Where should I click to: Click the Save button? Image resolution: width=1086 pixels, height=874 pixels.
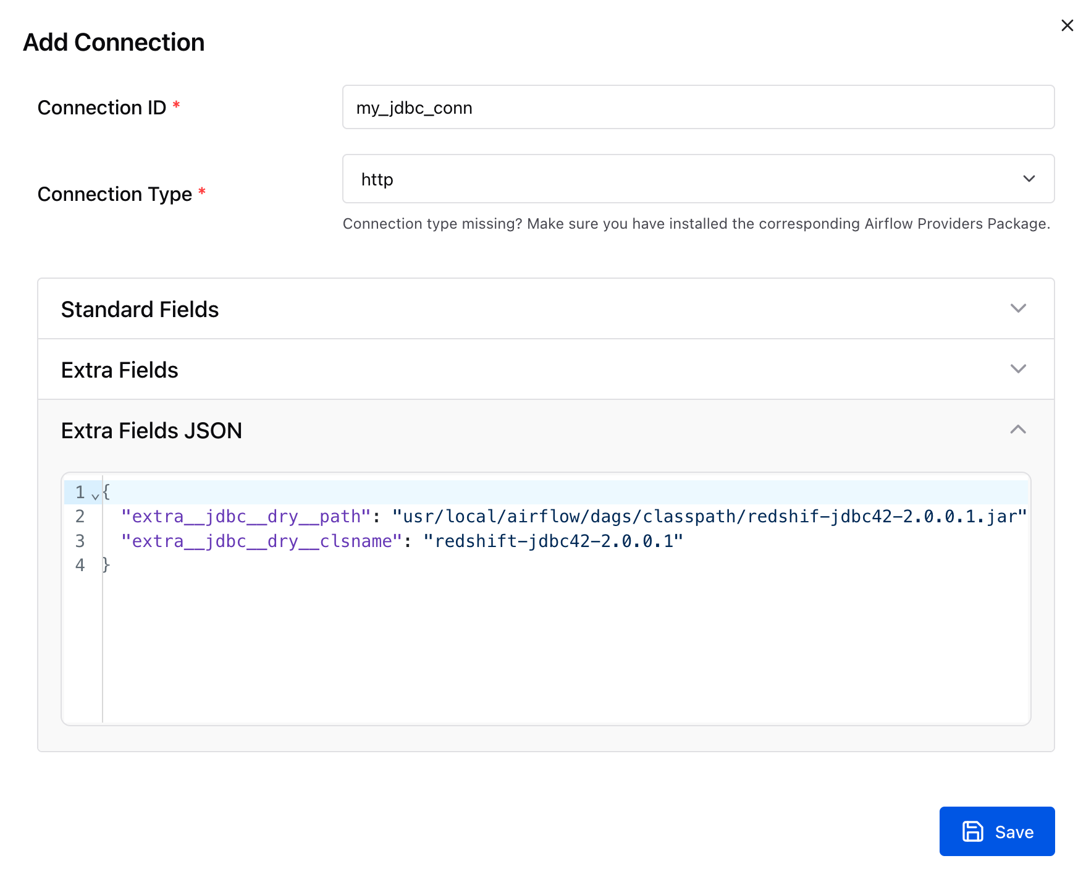996,831
